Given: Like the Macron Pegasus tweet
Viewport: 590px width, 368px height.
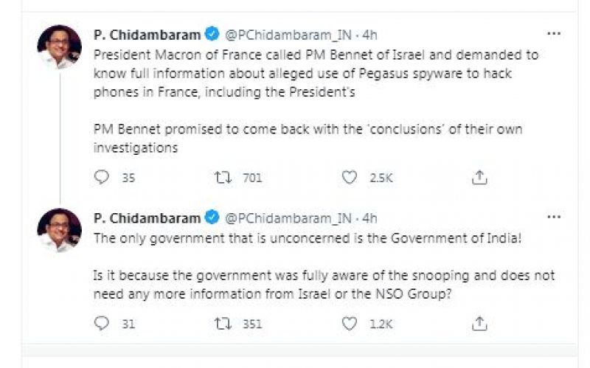Looking at the screenshot, I should pos(350,177).
